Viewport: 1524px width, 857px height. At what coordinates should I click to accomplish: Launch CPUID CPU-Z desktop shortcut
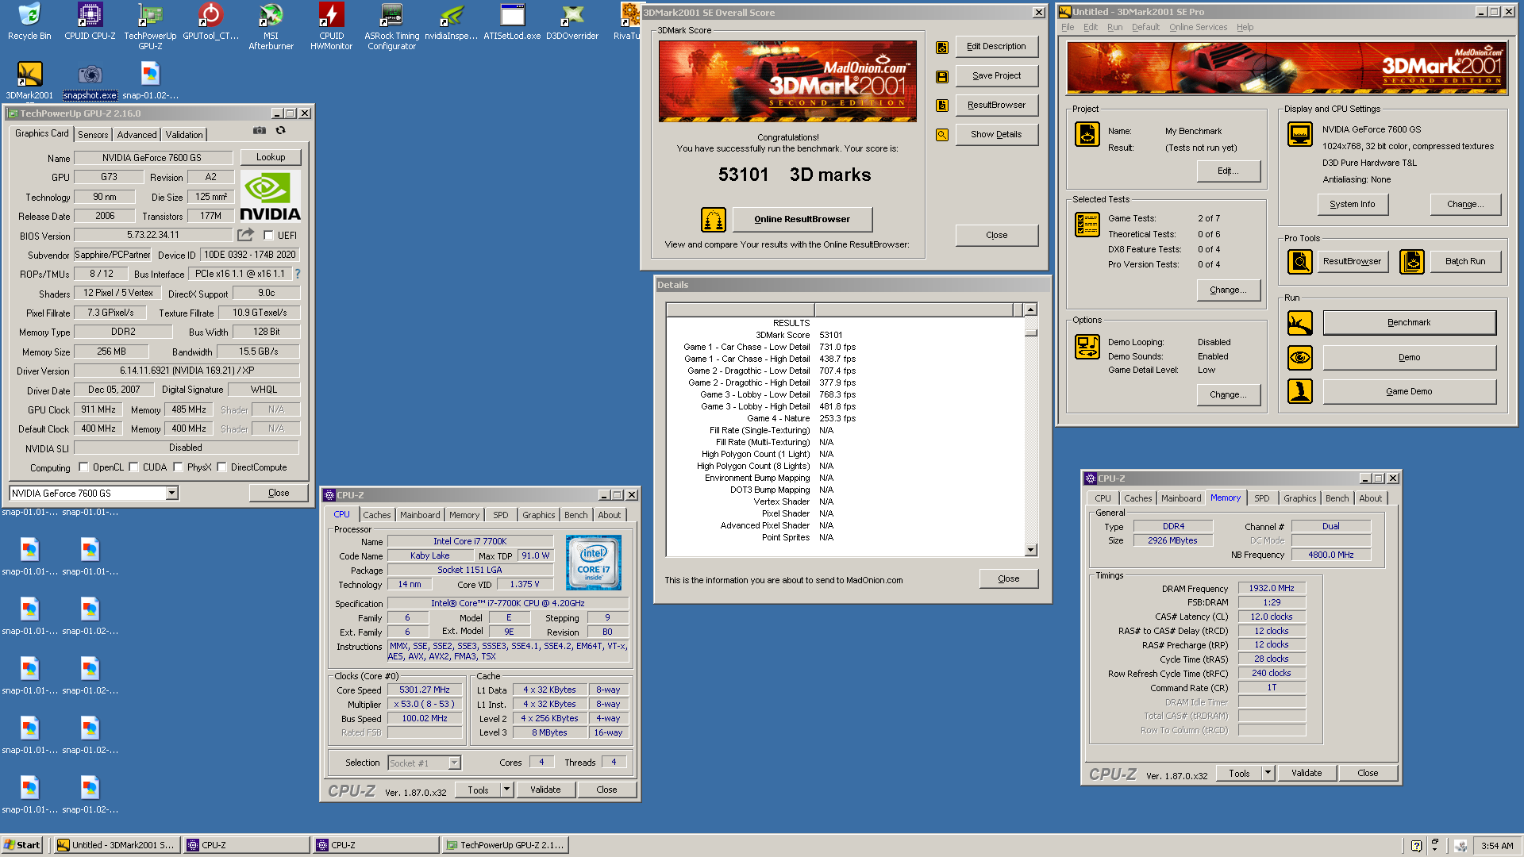(90, 21)
